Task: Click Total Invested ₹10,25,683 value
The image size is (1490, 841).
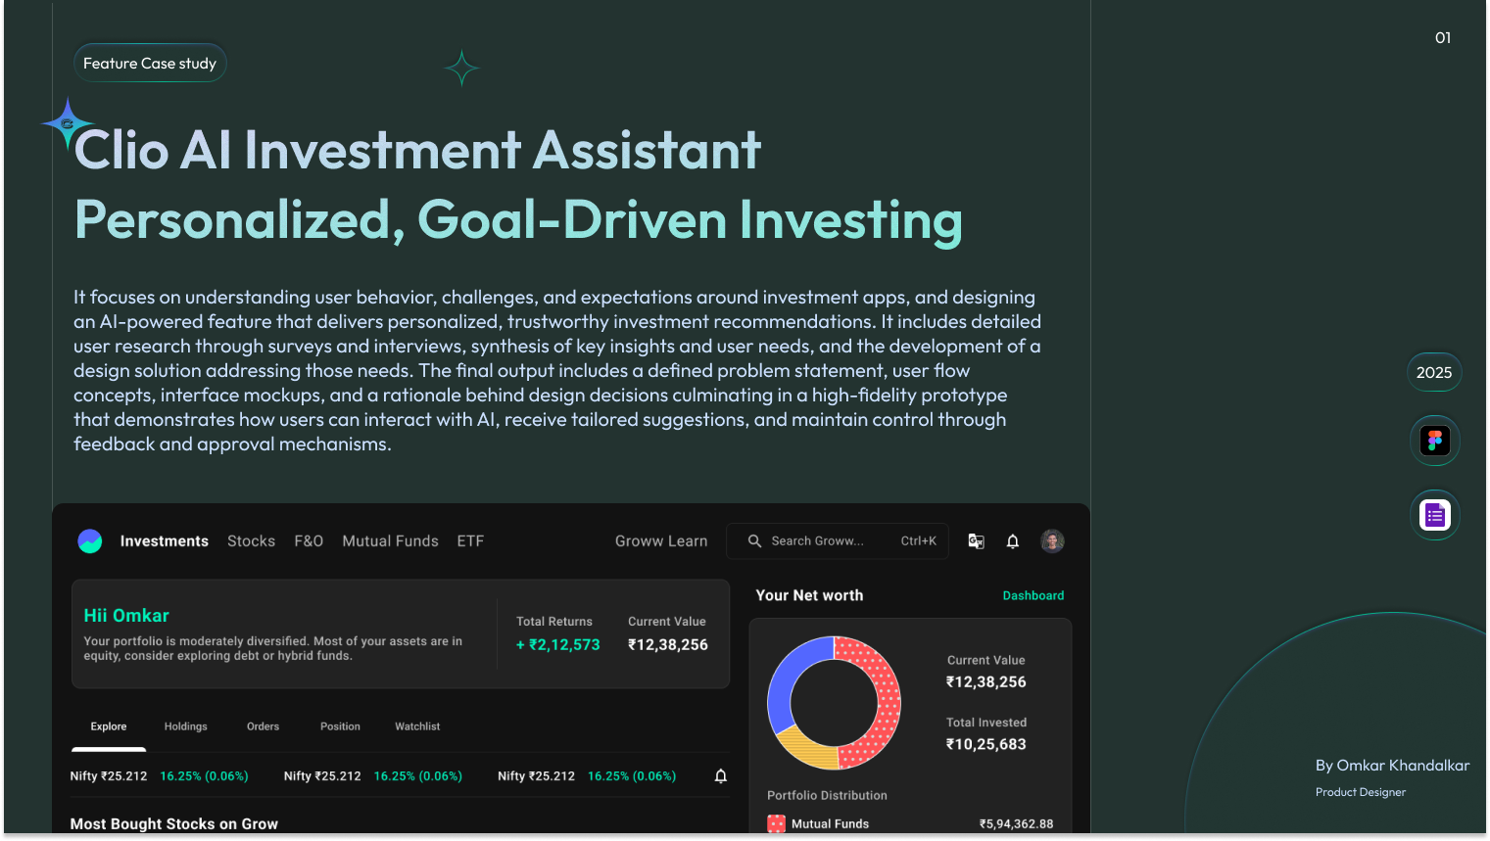Action: tap(986, 745)
